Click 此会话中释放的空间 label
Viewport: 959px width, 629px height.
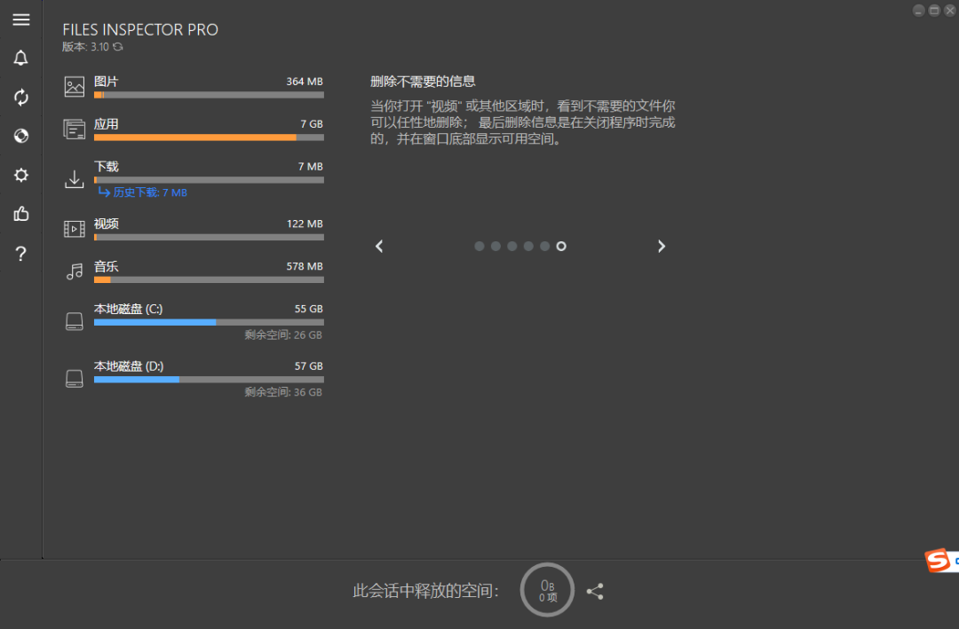425,591
